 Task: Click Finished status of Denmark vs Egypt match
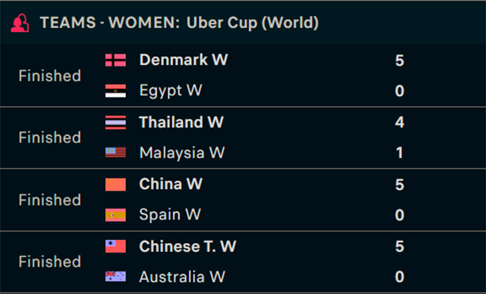click(x=50, y=76)
